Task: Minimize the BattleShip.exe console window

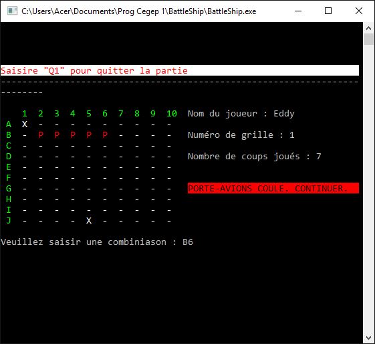Action: point(298,11)
